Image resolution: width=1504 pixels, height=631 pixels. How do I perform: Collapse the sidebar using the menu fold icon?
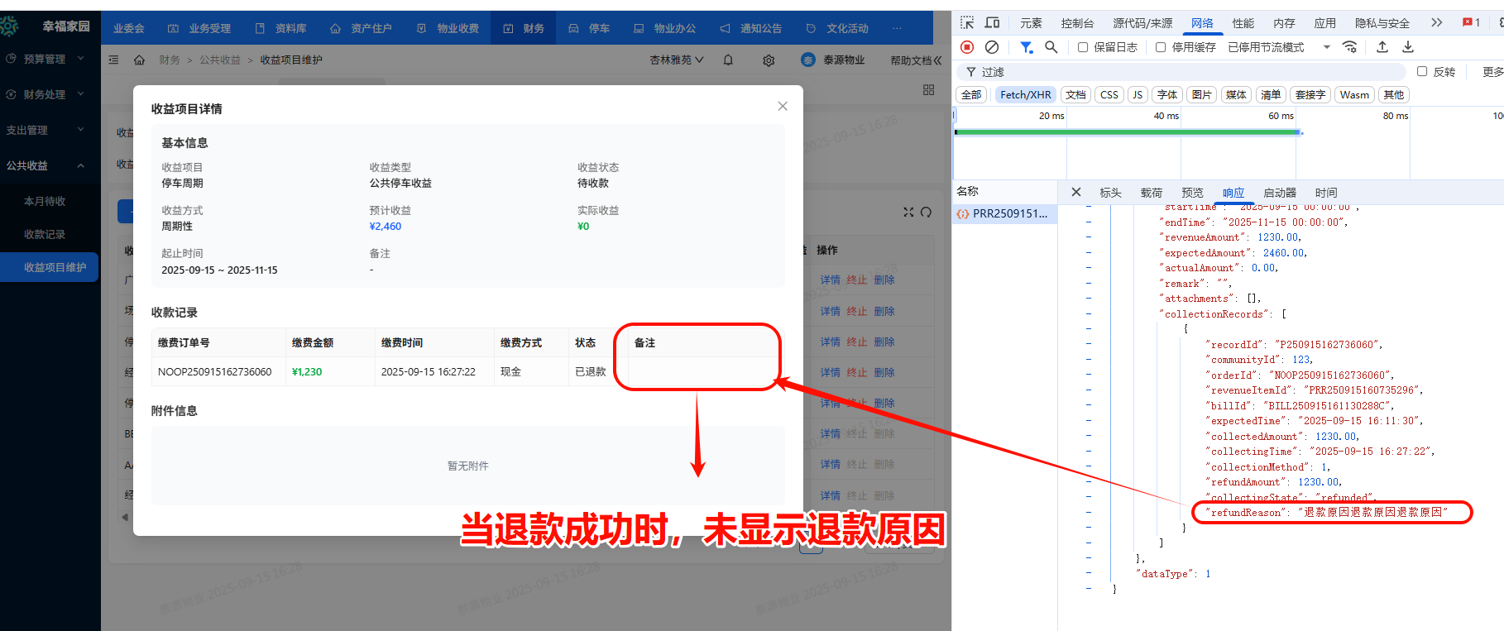(x=114, y=60)
